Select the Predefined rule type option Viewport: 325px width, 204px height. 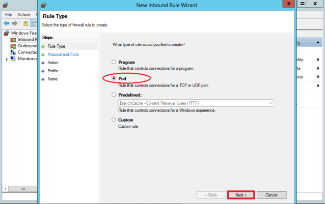(x=114, y=95)
